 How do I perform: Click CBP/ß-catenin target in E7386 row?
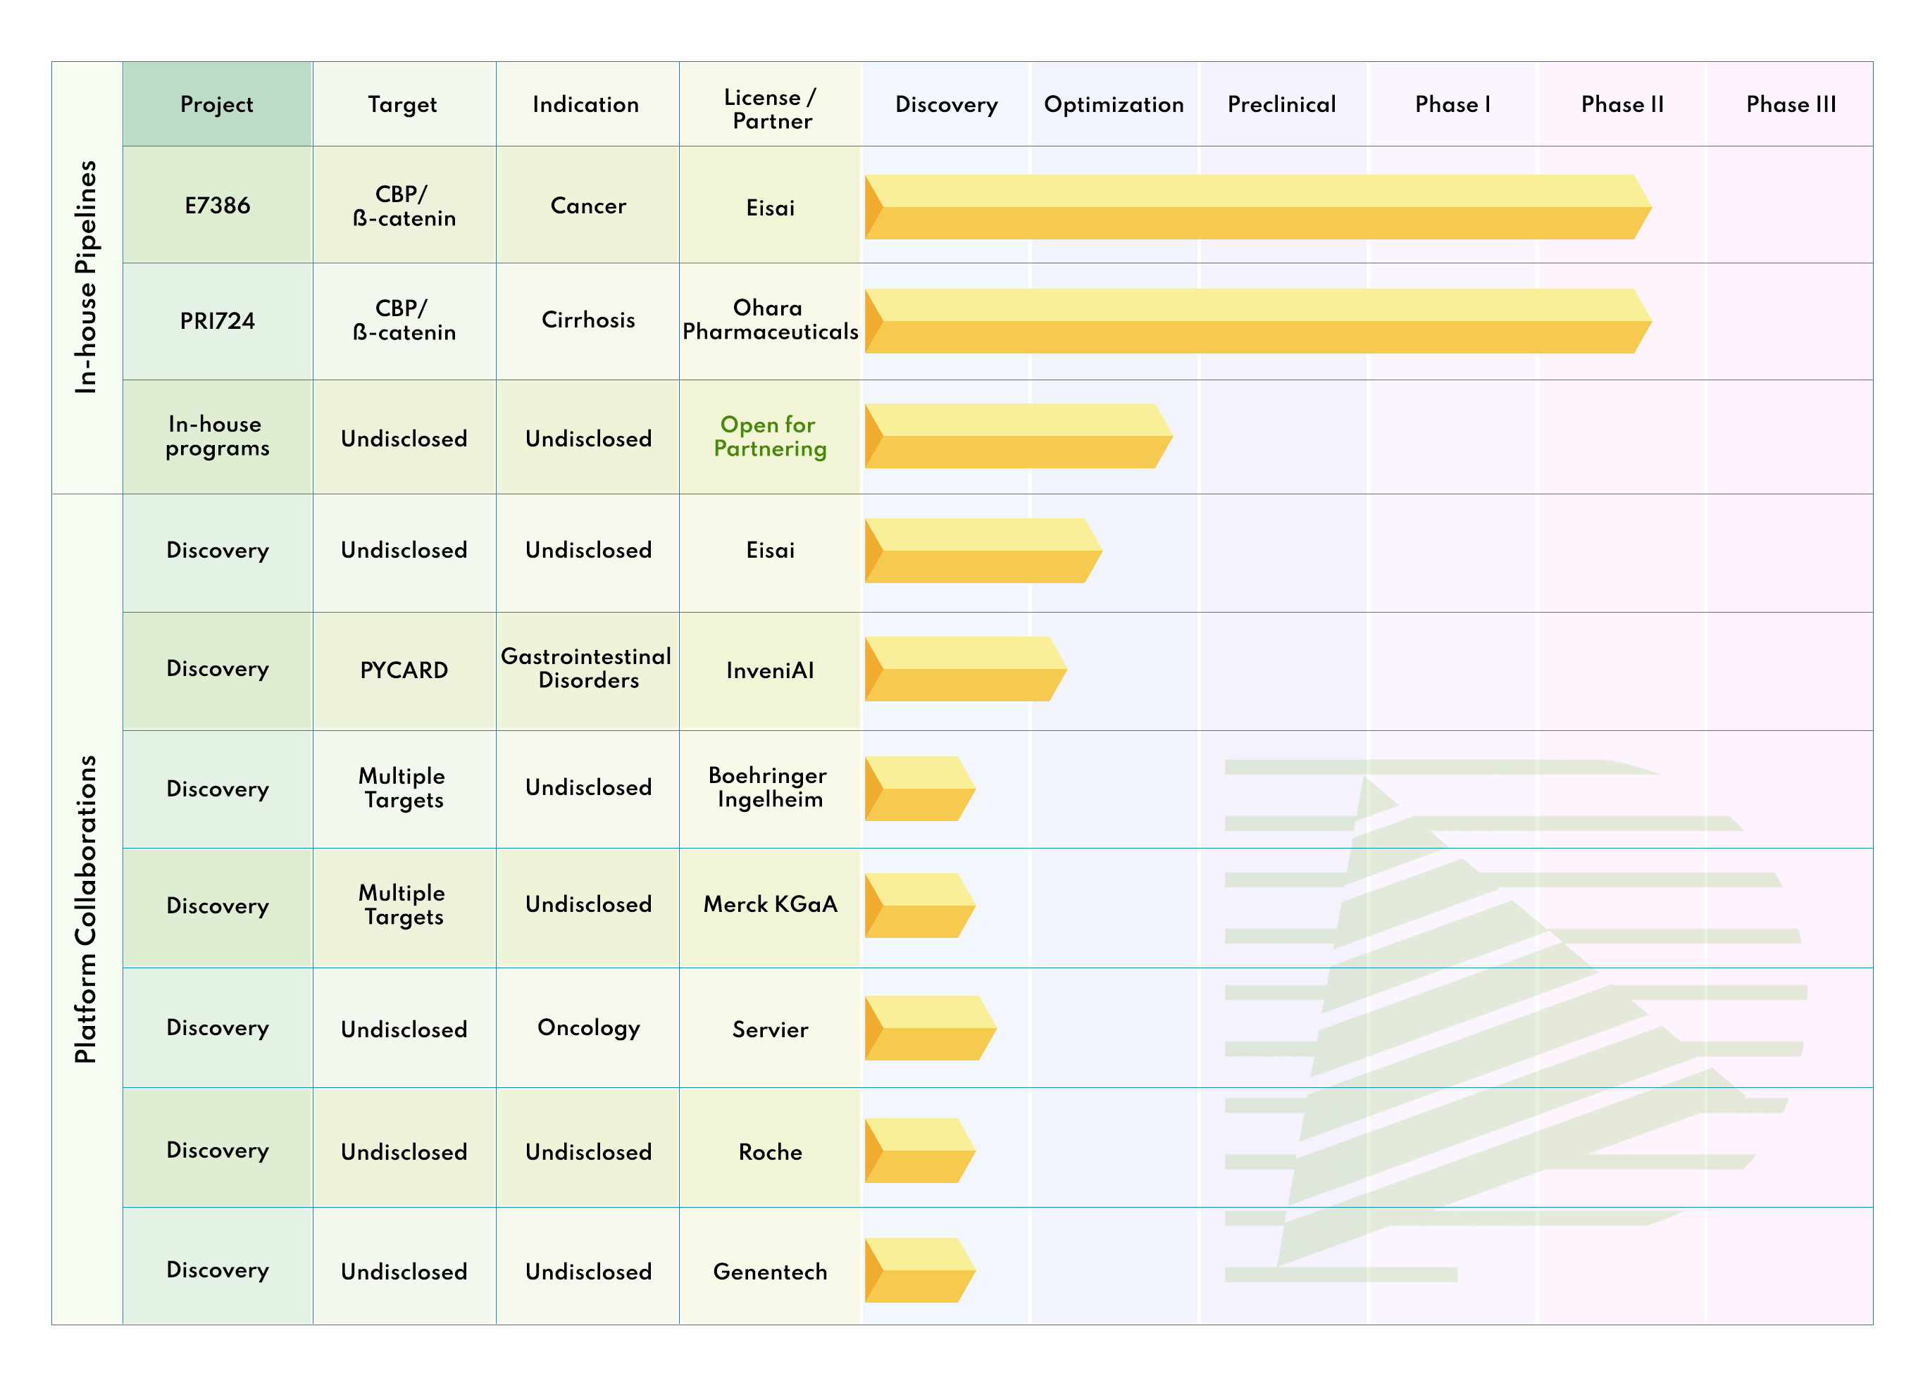tap(404, 205)
